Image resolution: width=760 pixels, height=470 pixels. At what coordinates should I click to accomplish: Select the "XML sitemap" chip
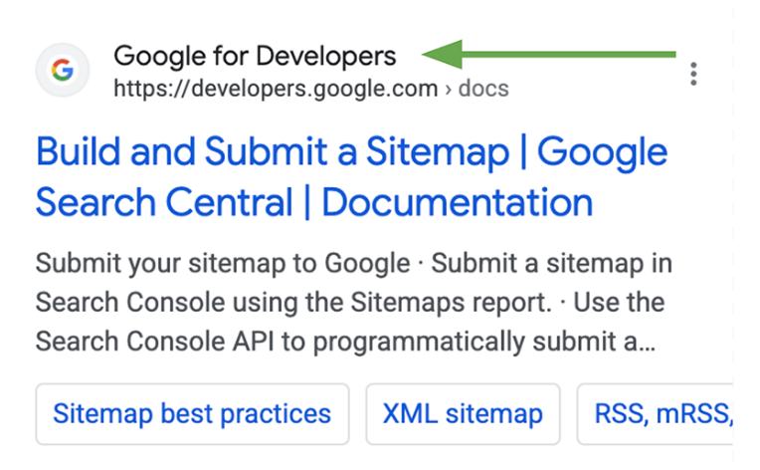click(x=463, y=414)
